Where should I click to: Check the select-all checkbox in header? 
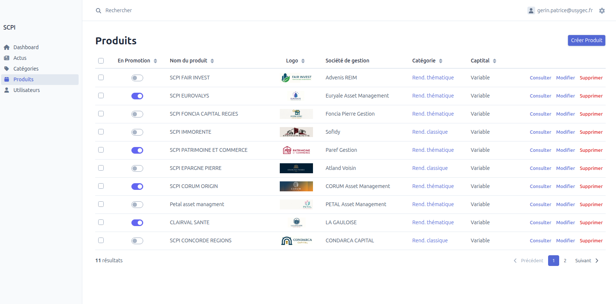[x=101, y=61]
